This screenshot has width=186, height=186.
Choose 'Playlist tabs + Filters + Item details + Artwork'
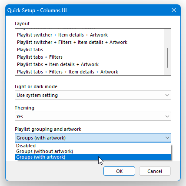point(90,72)
